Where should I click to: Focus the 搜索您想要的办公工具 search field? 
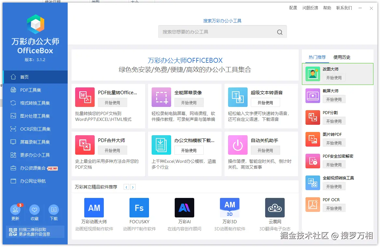click(222, 32)
